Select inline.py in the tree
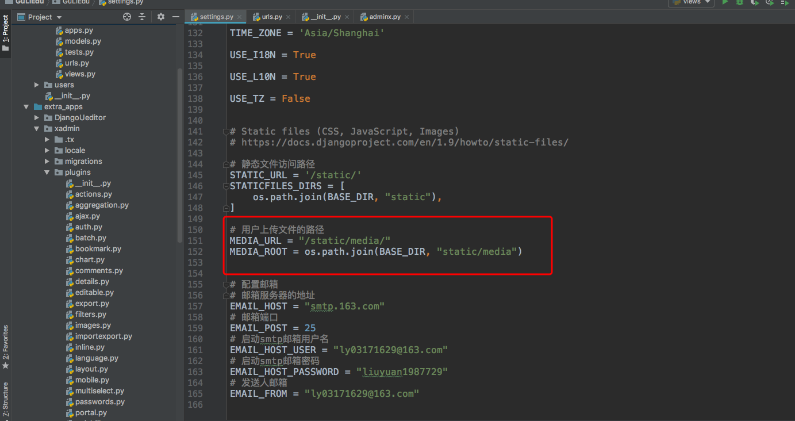795x421 pixels. pyautogui.click(x=85, y=347)
